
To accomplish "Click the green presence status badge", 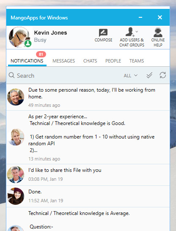I will click(x=28, y=43).
